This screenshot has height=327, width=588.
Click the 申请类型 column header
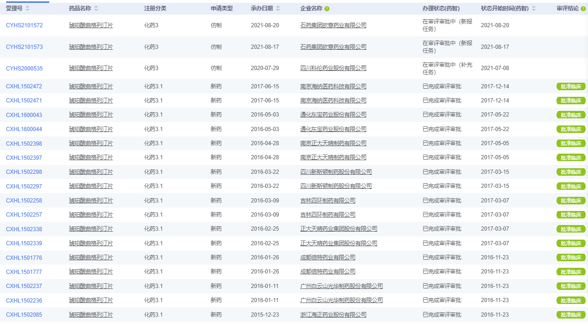pyautogui.click(x=221, y=8)
